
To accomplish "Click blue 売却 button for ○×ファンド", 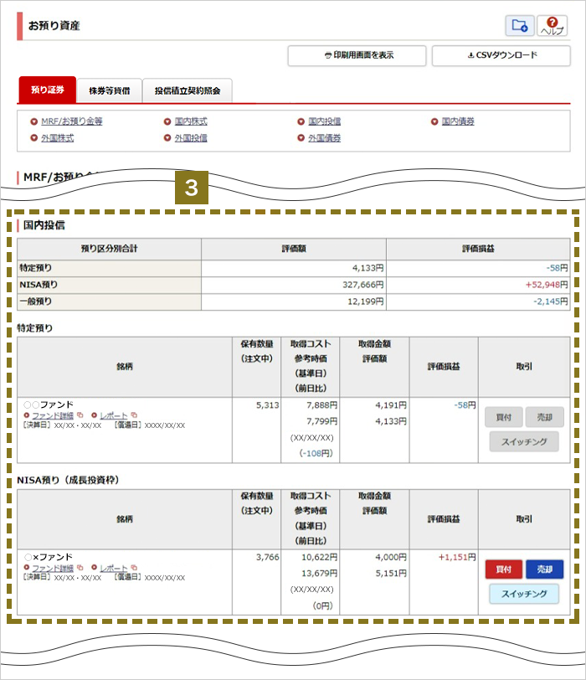I will click(x=544, y=569).
